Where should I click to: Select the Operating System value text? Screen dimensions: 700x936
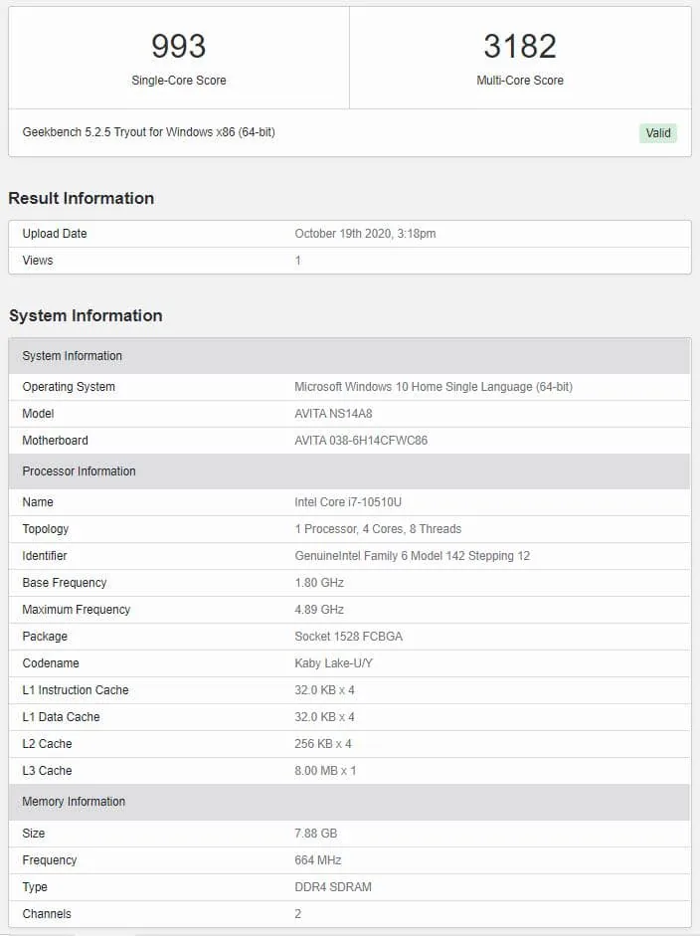(434, 387)
